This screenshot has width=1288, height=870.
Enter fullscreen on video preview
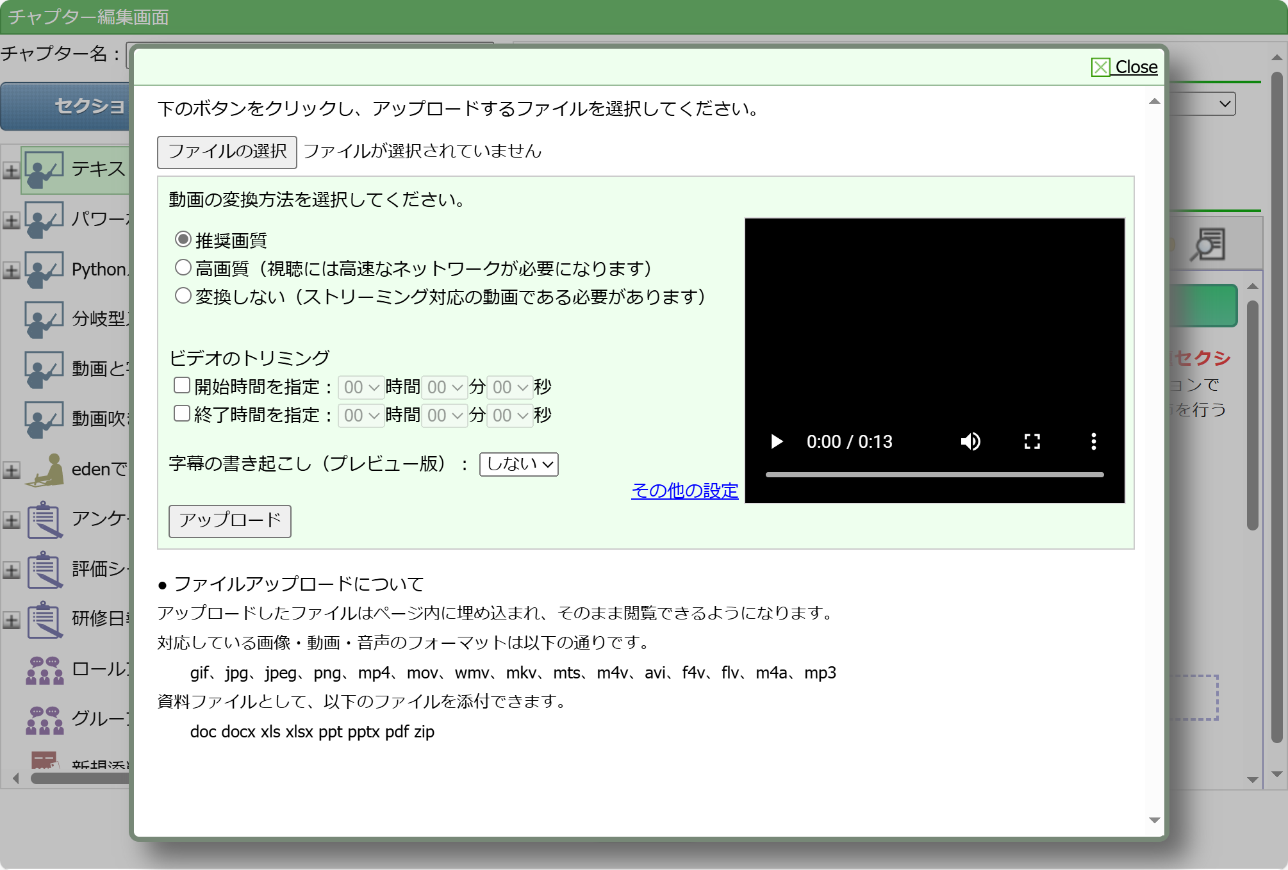pos(1032,441)
